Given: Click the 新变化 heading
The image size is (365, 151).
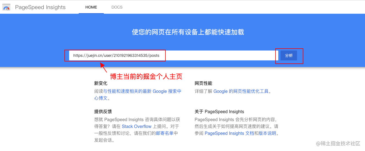Looking at the screenshot, I should [101, 83].
